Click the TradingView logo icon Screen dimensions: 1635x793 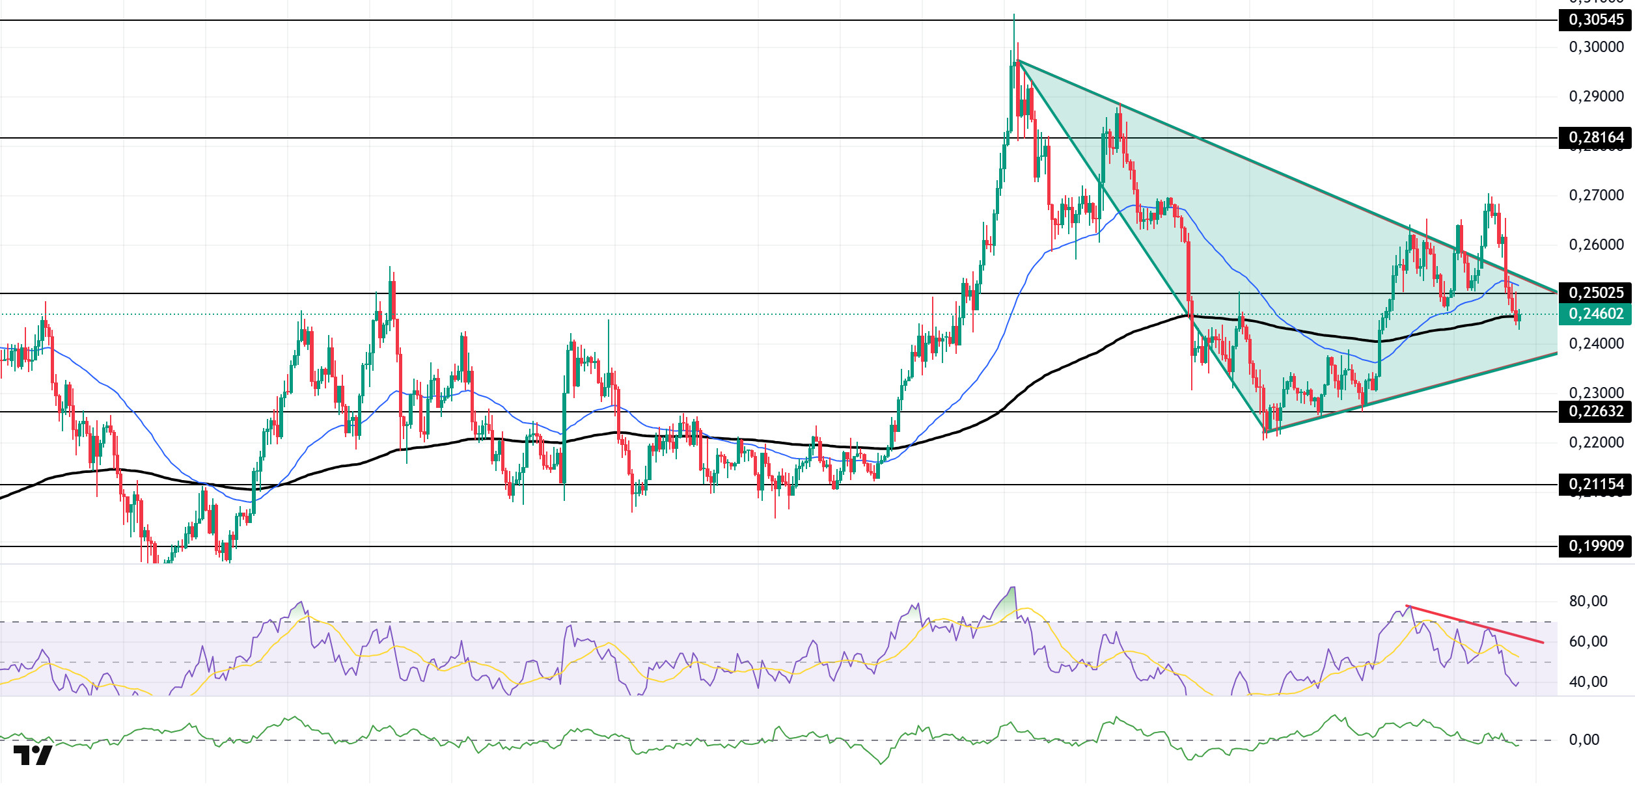point(33,755)
